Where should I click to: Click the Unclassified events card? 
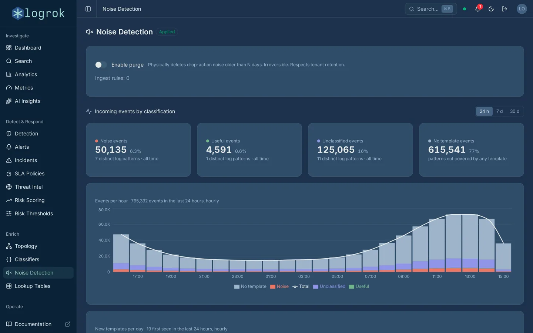pyautogui.click(x=361, y=150)
